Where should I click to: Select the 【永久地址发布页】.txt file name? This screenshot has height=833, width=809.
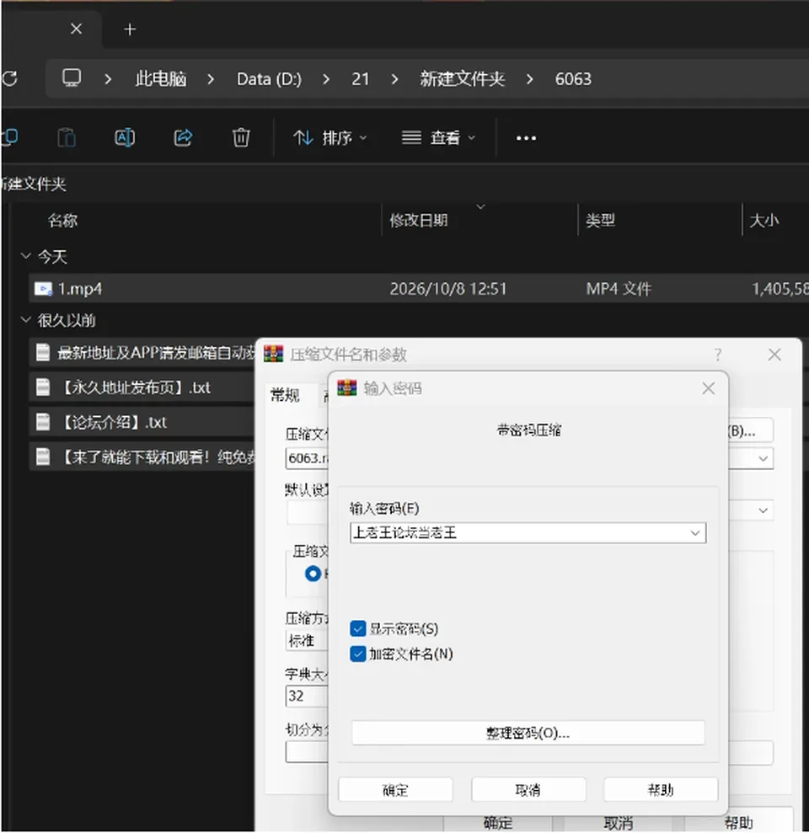[136, 387]
